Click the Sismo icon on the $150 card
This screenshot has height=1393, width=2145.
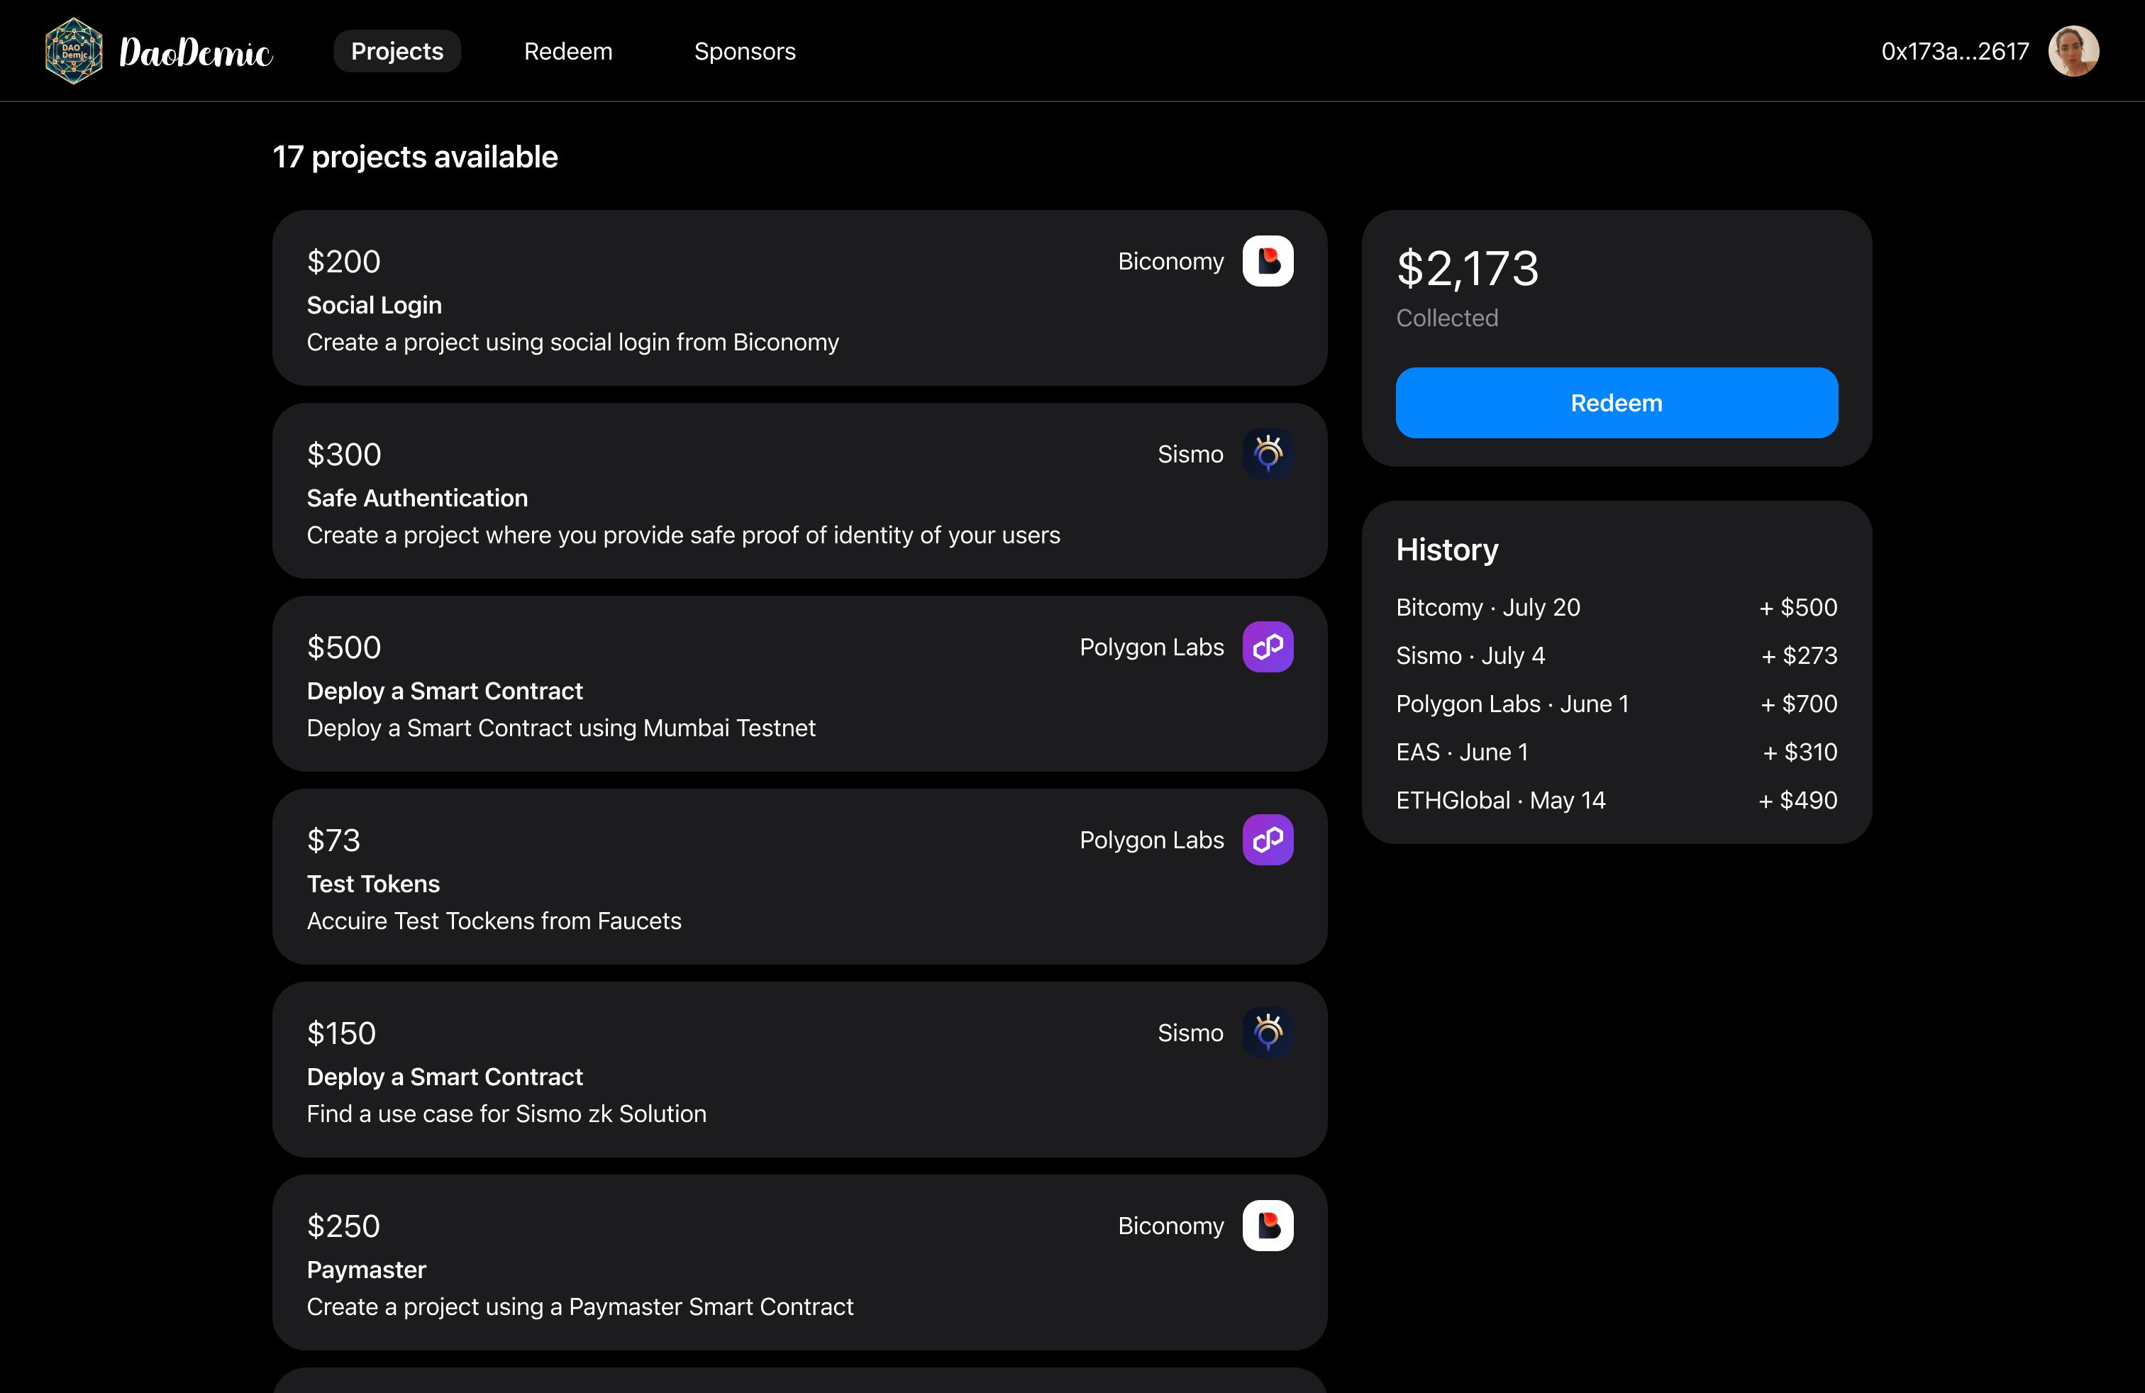[x=1267, y=1033]
